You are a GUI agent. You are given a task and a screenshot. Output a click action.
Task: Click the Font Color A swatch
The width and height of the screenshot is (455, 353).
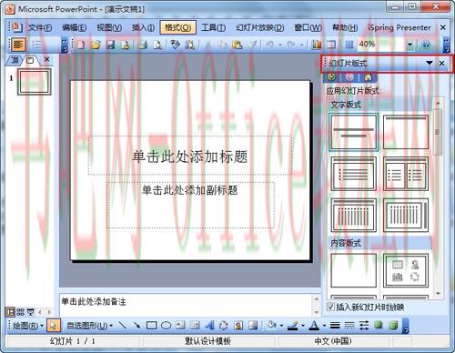(x=314, y=326)
